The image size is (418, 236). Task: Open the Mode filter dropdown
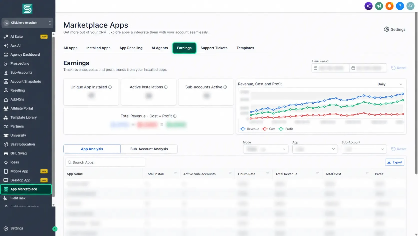click(x=266, y=149)
